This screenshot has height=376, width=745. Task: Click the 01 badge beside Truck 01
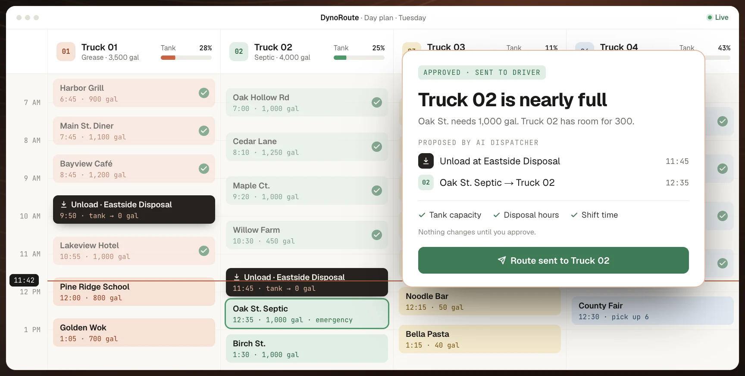66,52
